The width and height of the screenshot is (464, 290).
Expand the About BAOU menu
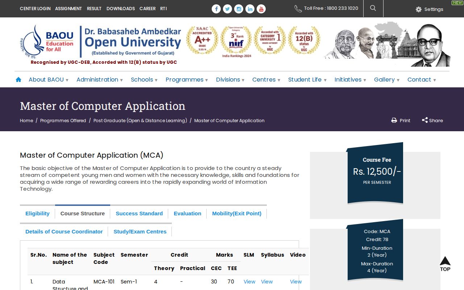(49, 80)
